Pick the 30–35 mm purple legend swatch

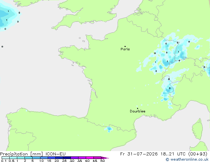[x=75, y=158]
